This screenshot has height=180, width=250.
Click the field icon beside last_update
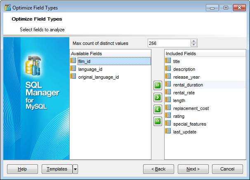coord(168,131)
